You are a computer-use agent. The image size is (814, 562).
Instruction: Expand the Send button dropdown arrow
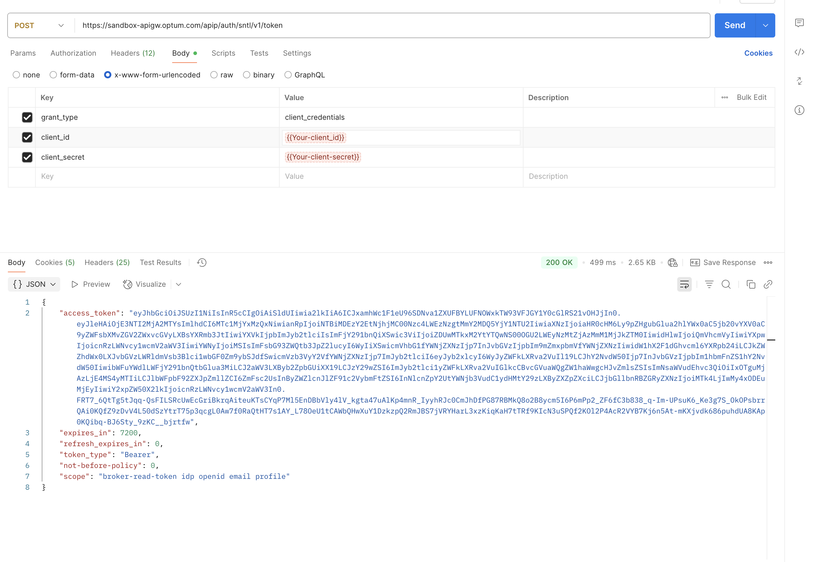(765, 25)
